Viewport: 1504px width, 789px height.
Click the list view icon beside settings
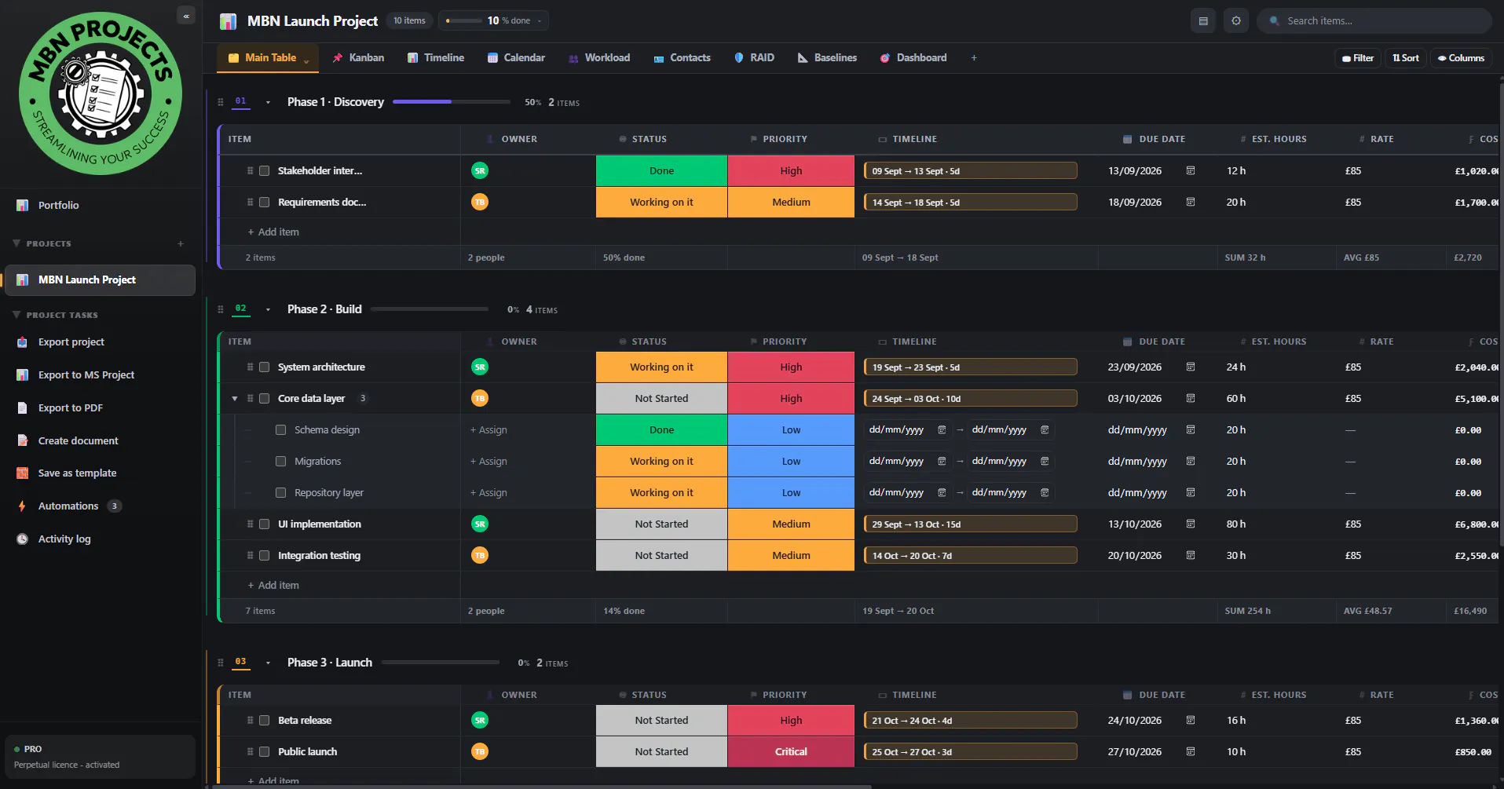tap(1203, 21)
